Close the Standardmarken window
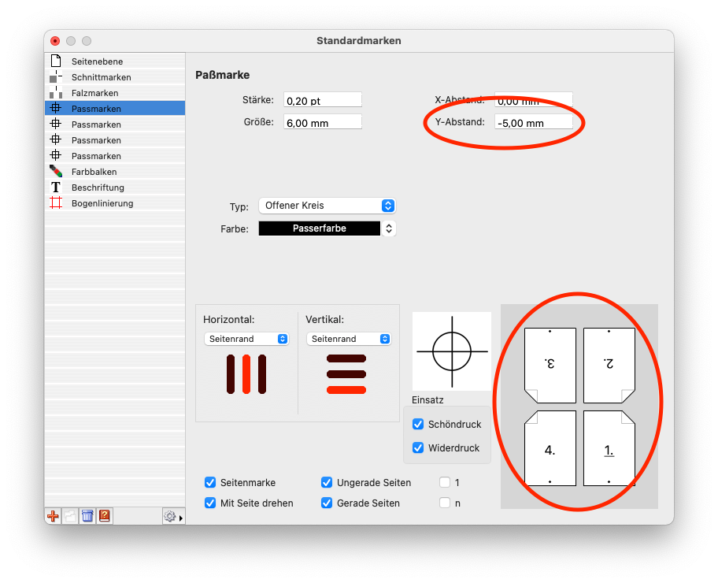Image resolution: width=718 pixels, height=583 pixels. tap(55, 41)
